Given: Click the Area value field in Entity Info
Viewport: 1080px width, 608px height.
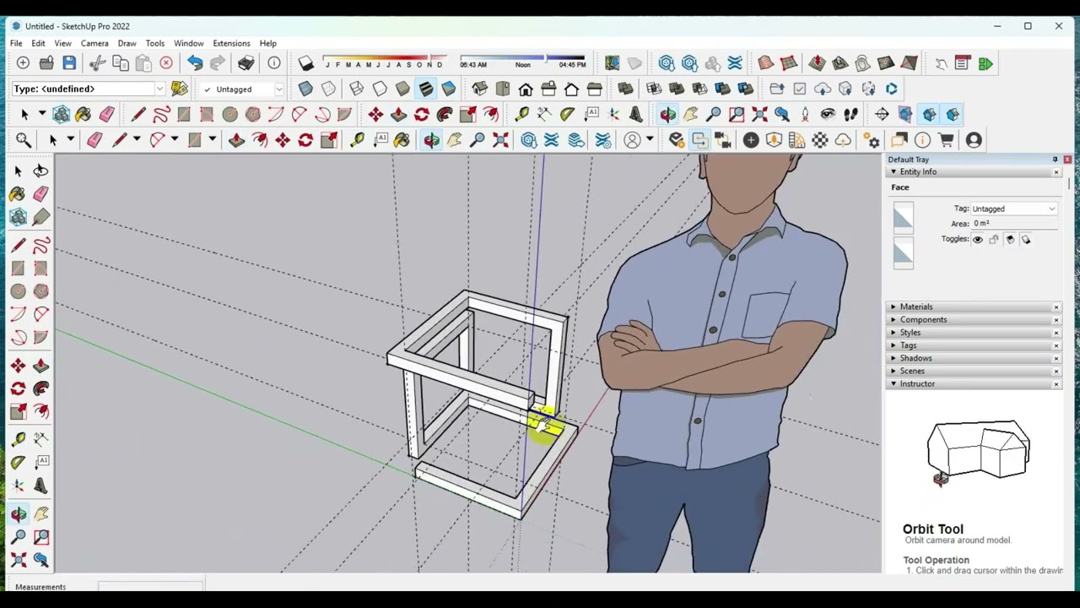Looking at the screenshot, I should tap(1015, 224).
